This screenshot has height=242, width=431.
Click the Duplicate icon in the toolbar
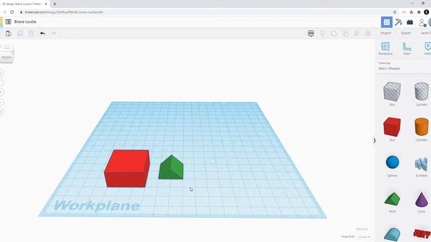tap(20, 33)
